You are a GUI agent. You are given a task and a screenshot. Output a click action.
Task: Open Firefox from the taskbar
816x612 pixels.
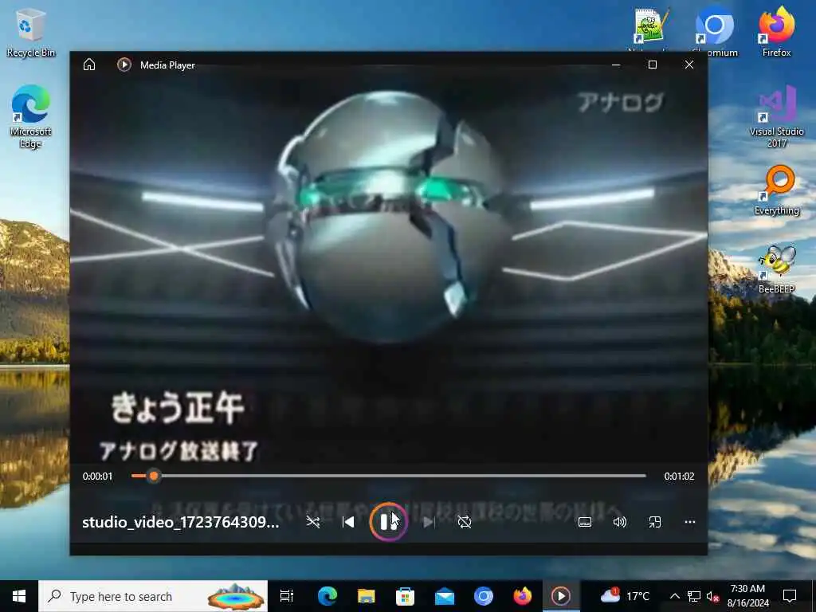click(x=523, y=596)
